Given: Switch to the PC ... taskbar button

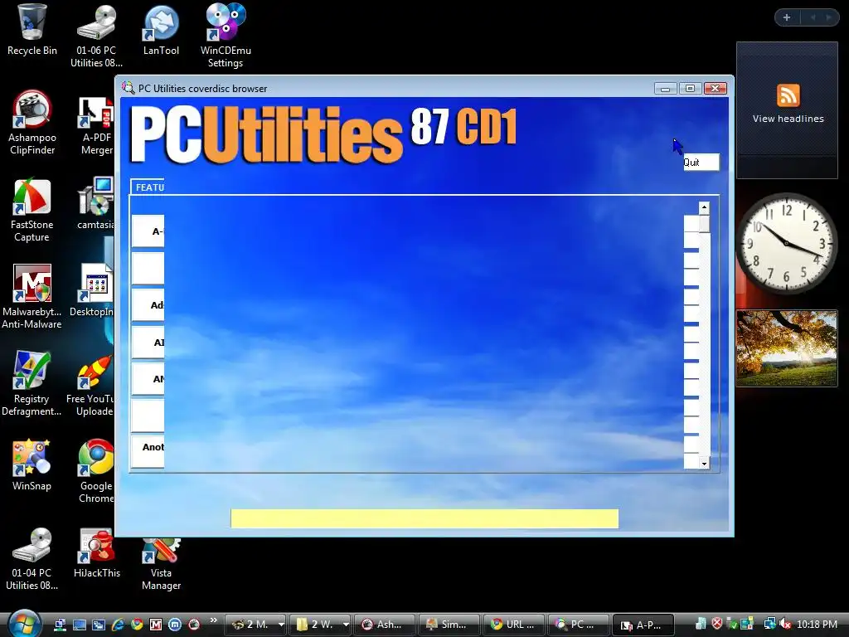Looking at the screenshot, I should coord(578,625).
